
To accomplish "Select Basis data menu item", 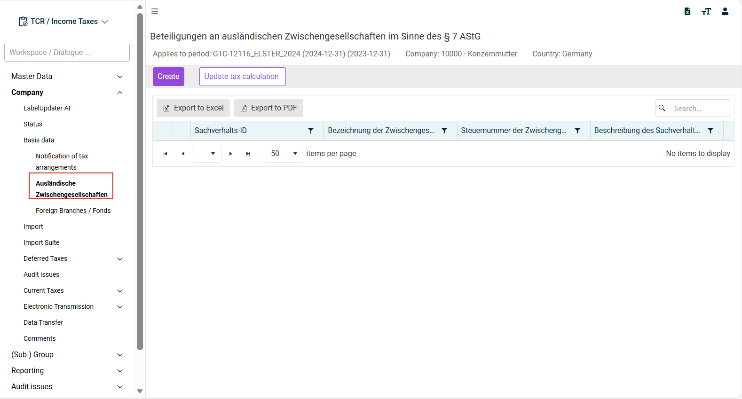I will coord(39,140).
